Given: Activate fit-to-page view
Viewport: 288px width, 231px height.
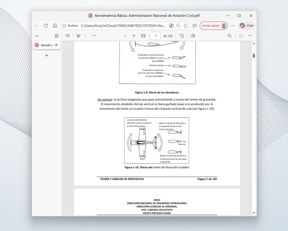Looking at the screenshot, I should coord(143,36).
